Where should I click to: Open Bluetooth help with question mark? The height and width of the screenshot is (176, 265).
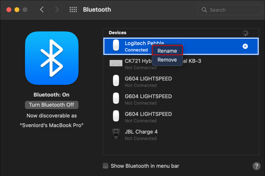tap(257, 166)
